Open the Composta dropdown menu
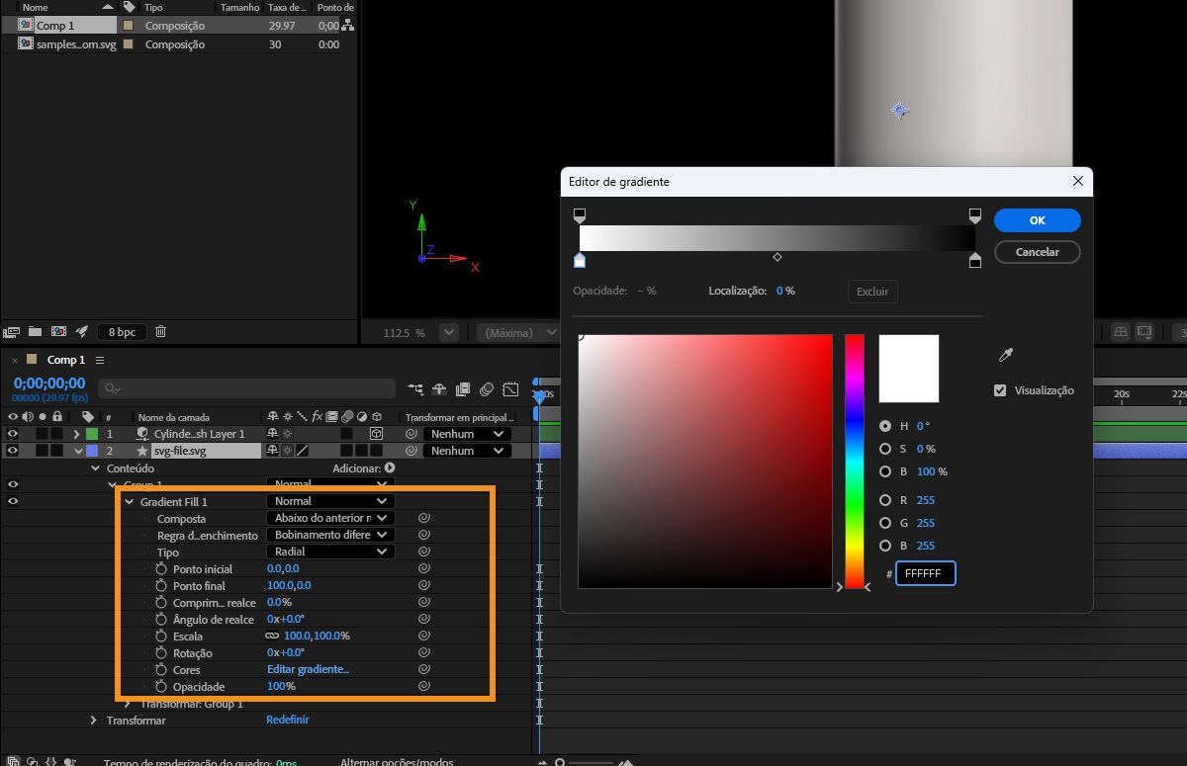 click(330, 518)
